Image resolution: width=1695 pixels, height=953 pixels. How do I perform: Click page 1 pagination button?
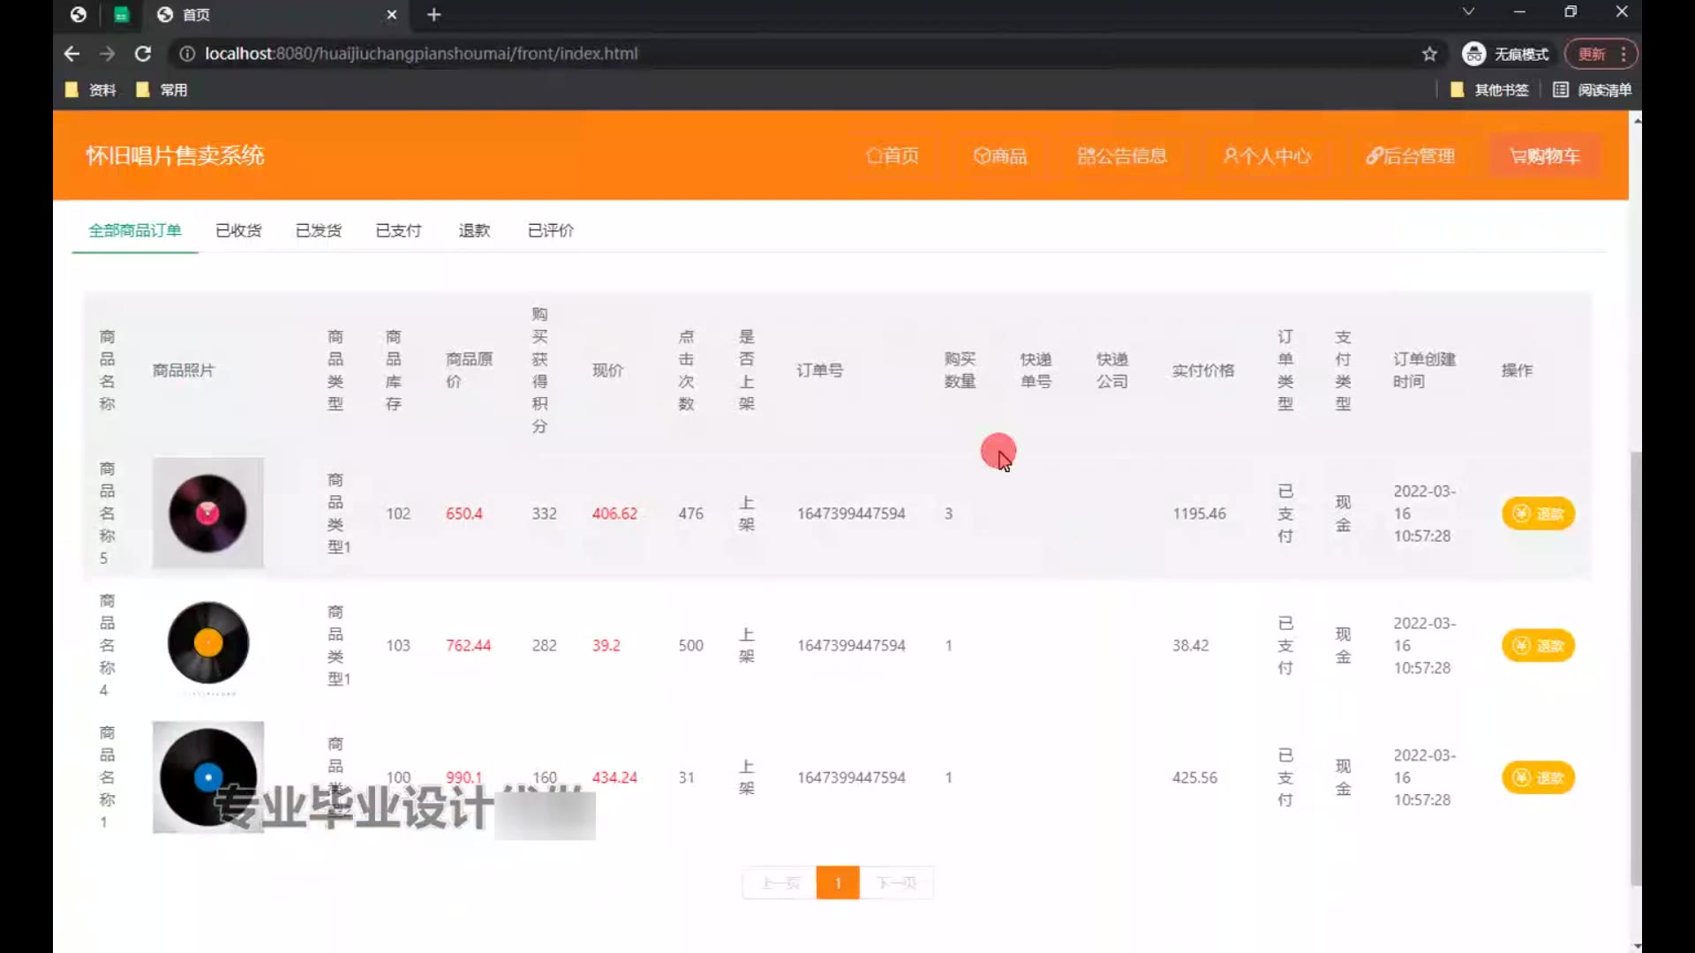837,882
